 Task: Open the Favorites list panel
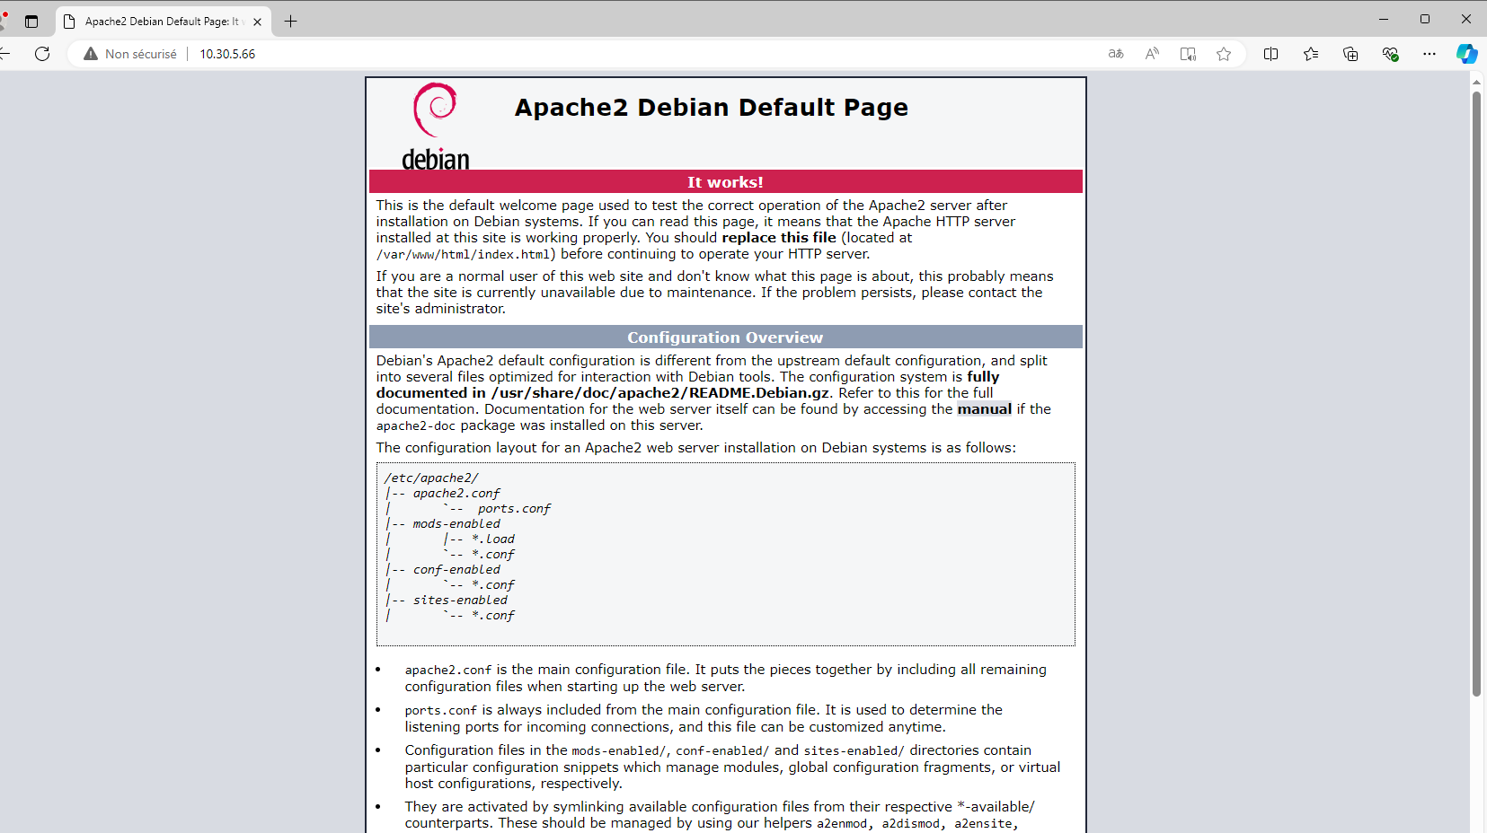tap(1311, 54)
